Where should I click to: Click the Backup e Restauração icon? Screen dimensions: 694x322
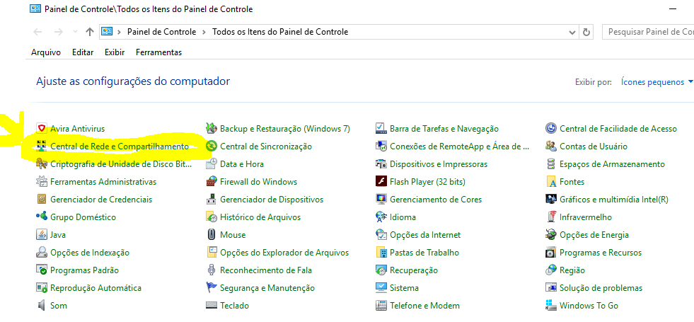click(212, 128)
